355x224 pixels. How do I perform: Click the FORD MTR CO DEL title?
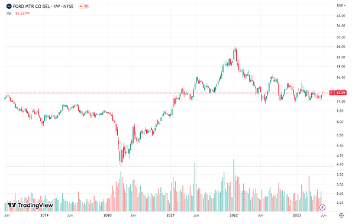(31, 7)
